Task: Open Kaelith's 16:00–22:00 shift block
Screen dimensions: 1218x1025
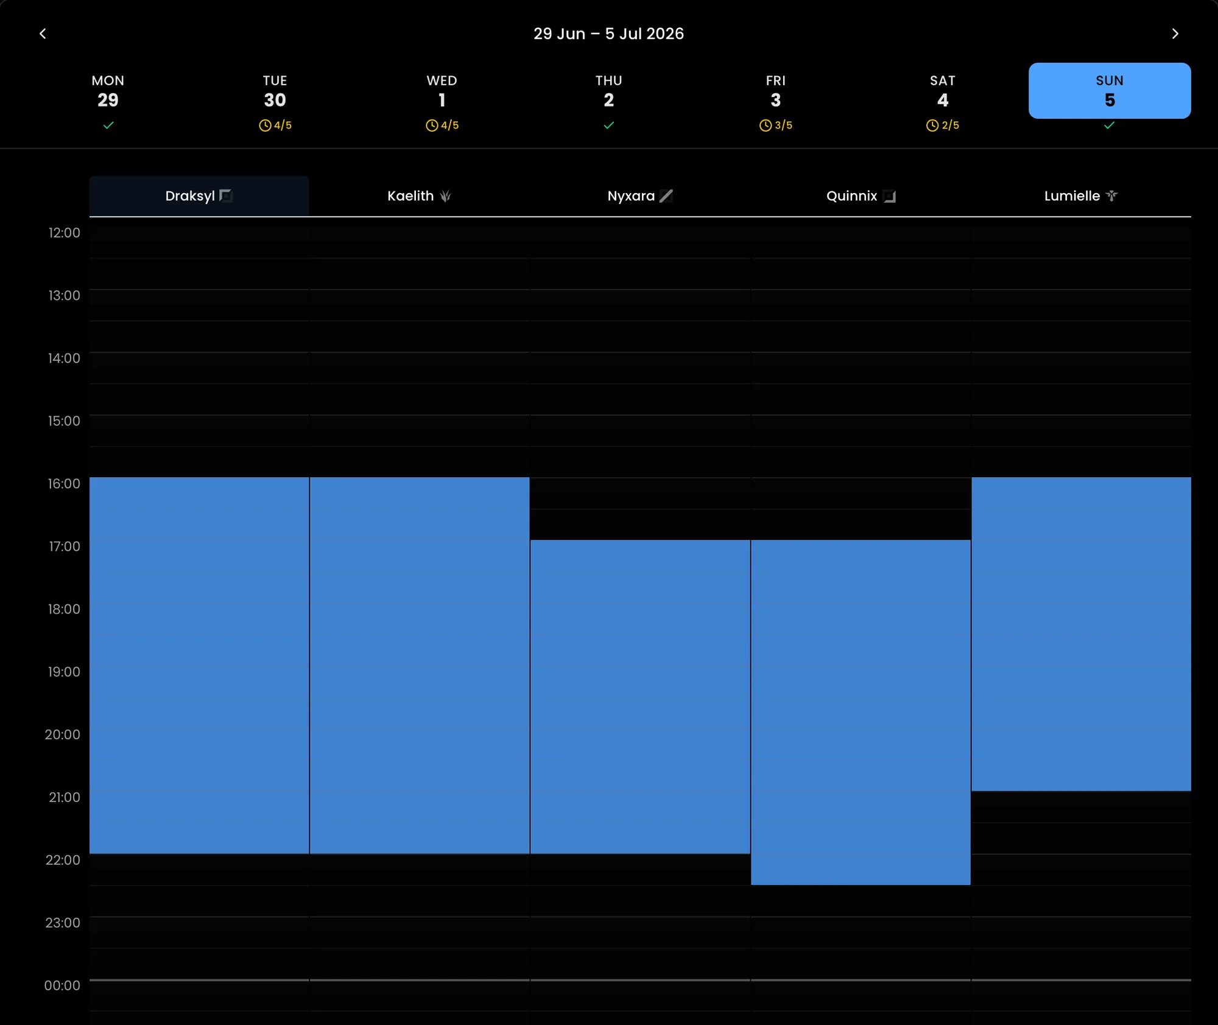Action: click(420, 665)
